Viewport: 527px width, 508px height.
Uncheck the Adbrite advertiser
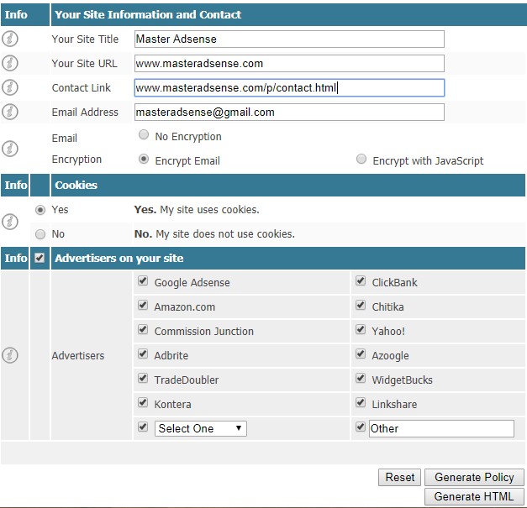(143, 354)
